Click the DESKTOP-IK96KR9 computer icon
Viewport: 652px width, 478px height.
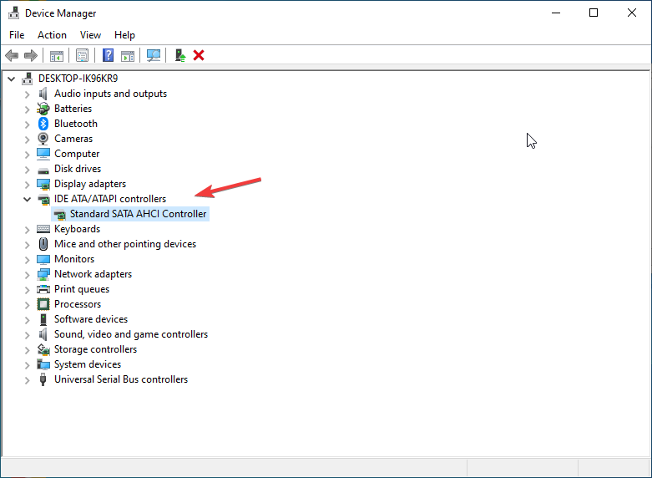[x=28, y=79]
